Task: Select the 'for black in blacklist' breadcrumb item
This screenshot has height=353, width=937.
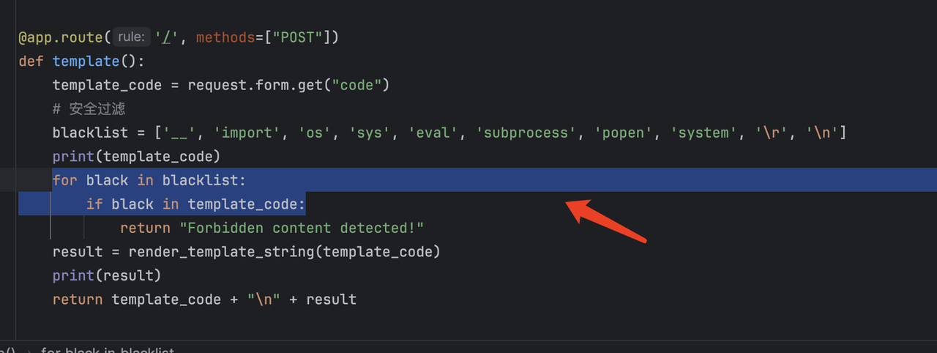Action: (108, 350)
